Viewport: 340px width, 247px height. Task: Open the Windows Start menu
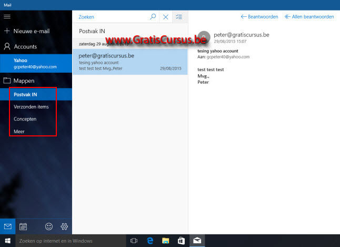(7, 241)
